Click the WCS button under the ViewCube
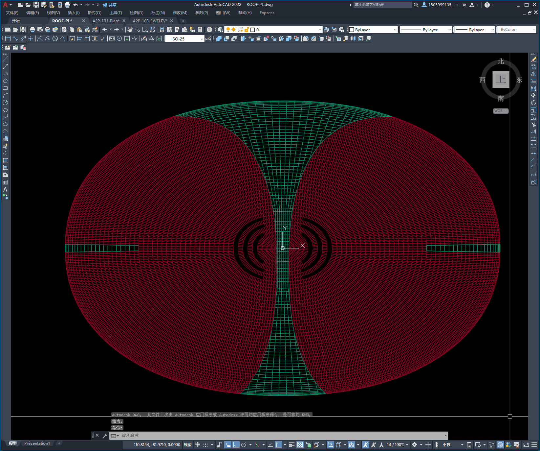Screen dimensions: 540x451 pyautogui.click(x=500, y=111)
